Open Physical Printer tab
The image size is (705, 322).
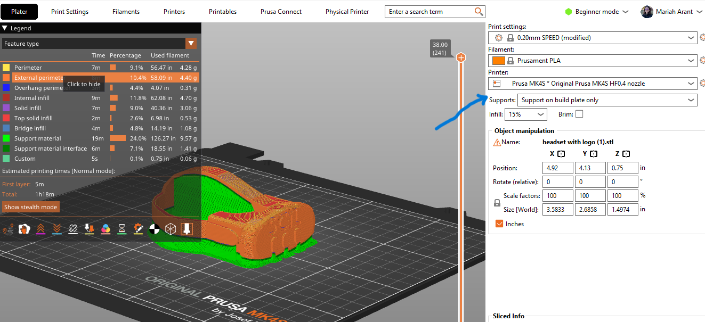coord(347,11)
